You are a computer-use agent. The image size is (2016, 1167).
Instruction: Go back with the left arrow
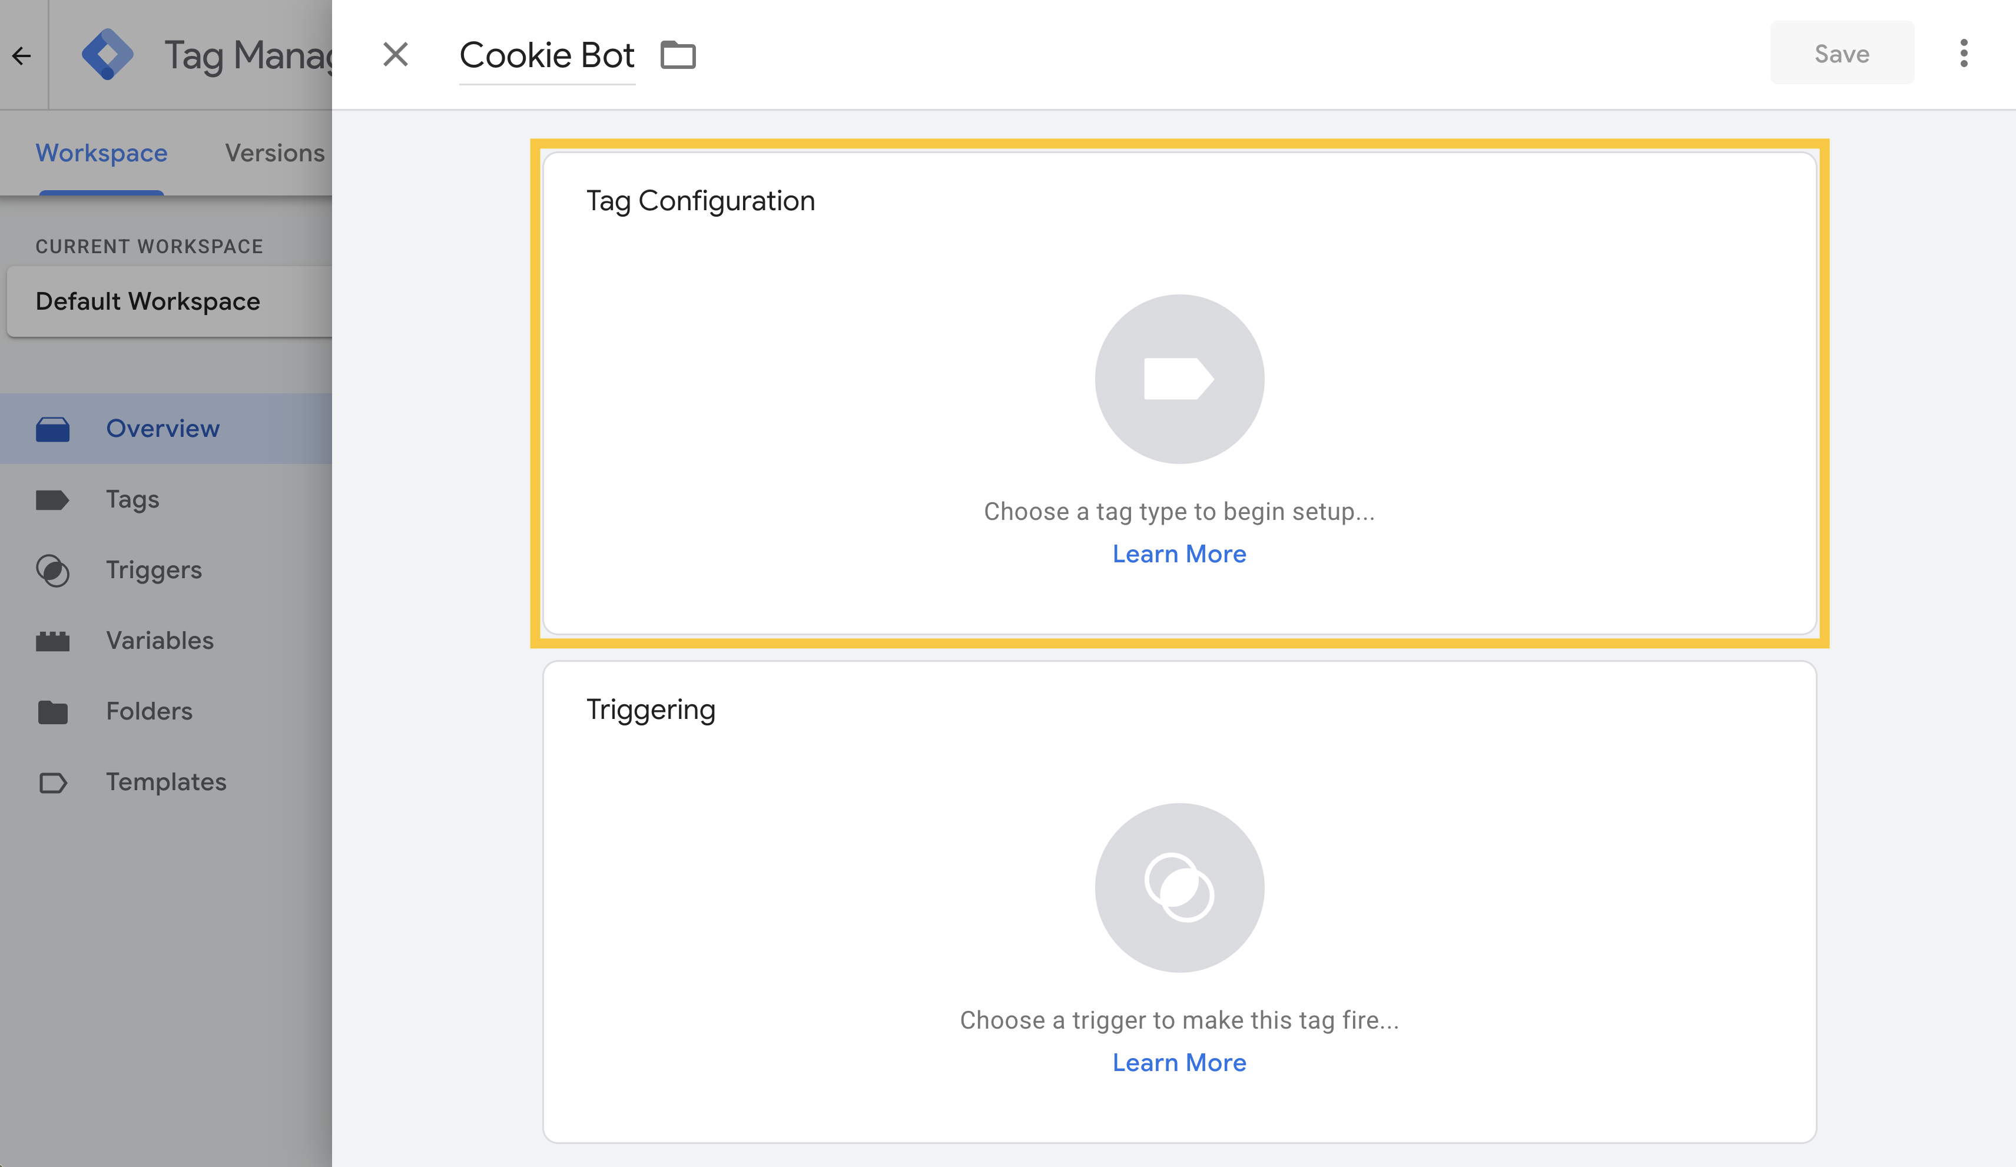(x=22, y=55)
